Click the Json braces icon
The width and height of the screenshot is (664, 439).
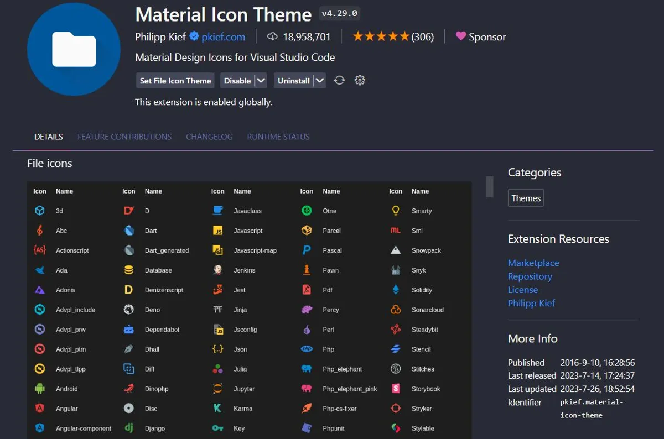[x=218, y=349]
